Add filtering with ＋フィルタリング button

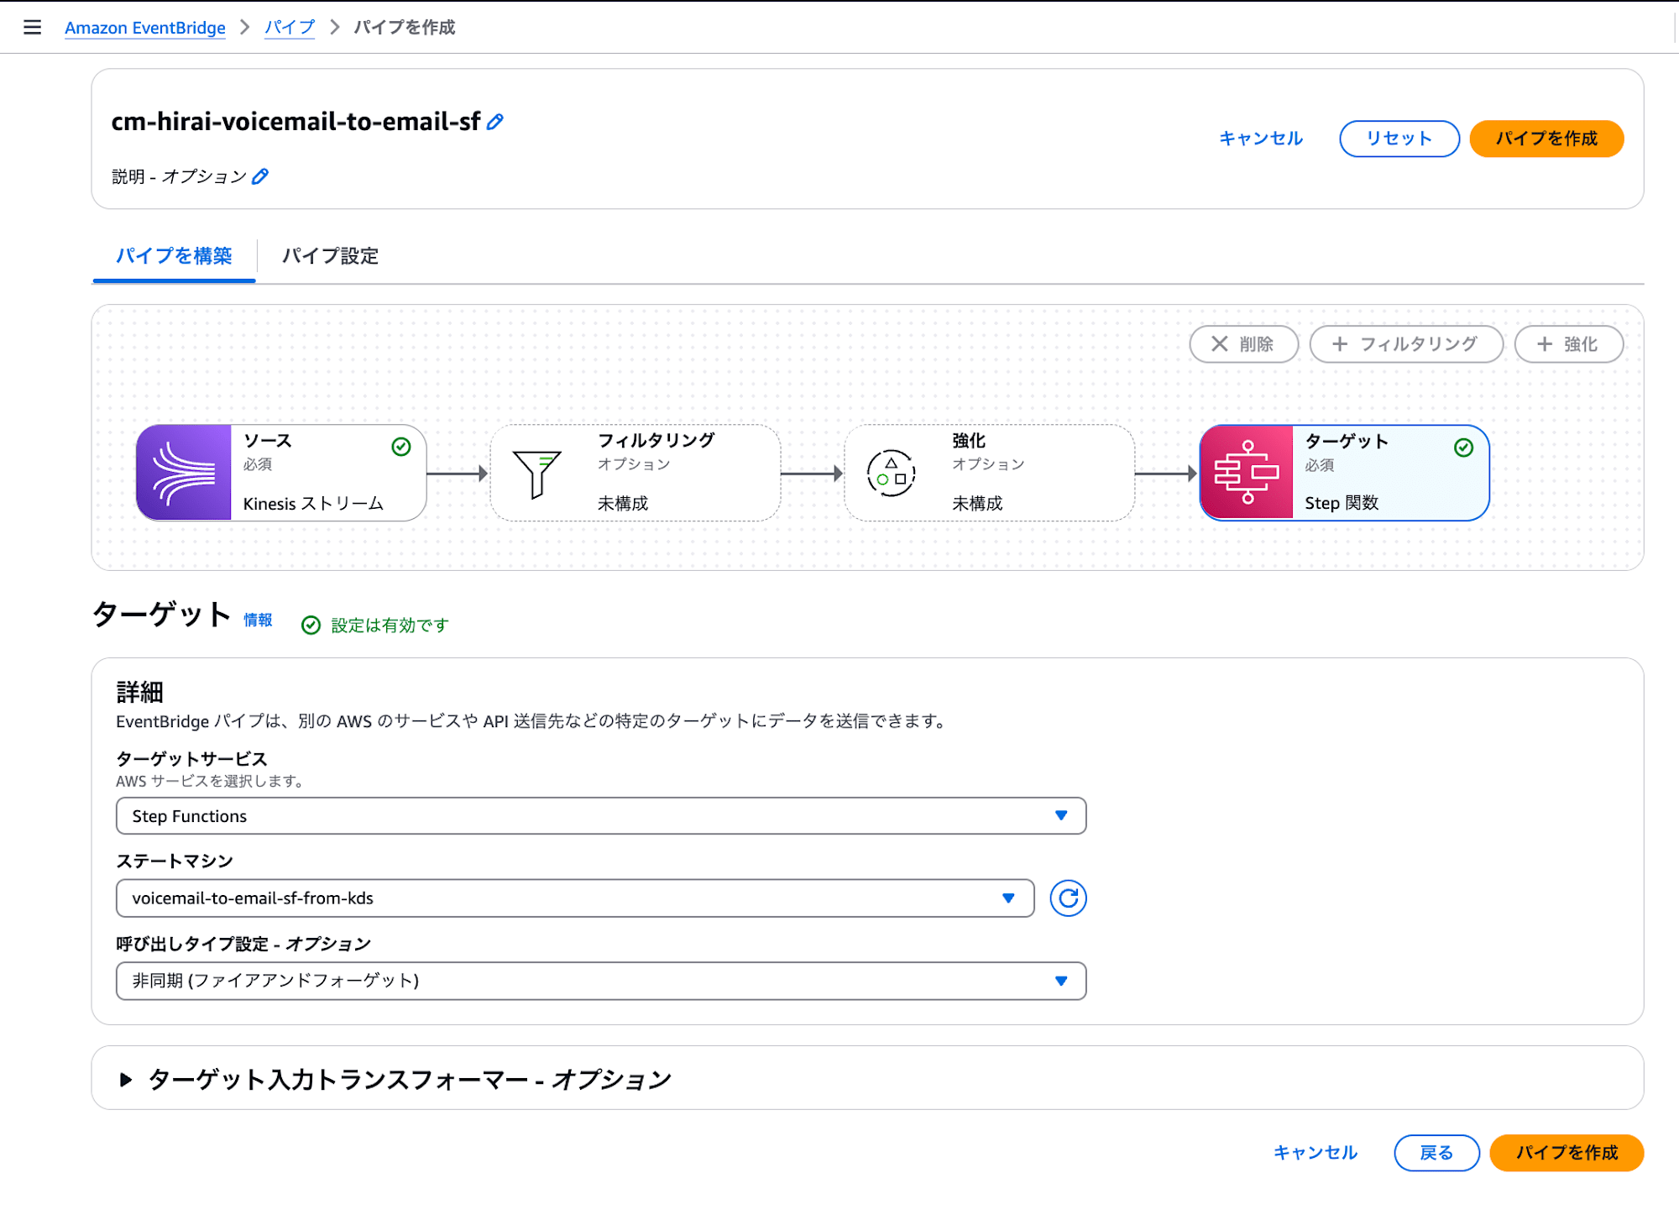pos(1406,344)
